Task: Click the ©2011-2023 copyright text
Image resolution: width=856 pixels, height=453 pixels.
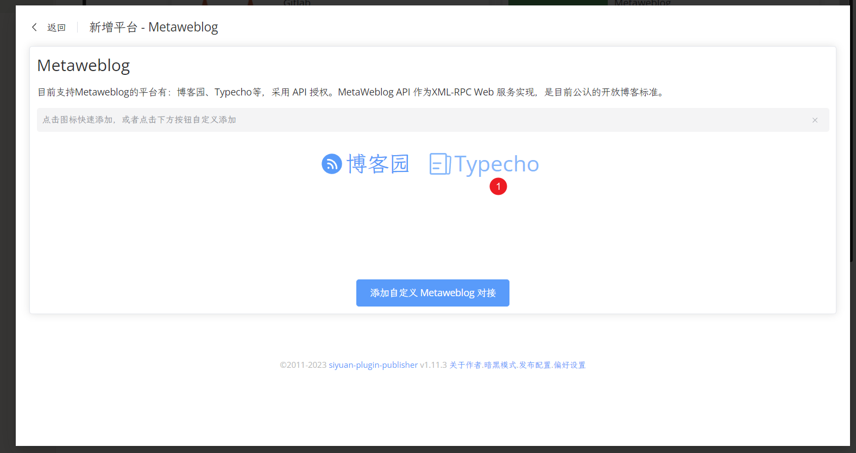Action: coord(303,365)
